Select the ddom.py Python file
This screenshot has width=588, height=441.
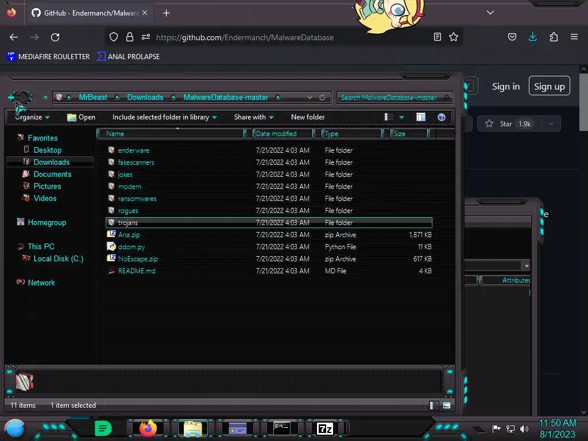click(x=269, y=246)
